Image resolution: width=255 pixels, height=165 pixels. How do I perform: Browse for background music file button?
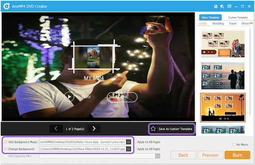(x=128, y=142)
